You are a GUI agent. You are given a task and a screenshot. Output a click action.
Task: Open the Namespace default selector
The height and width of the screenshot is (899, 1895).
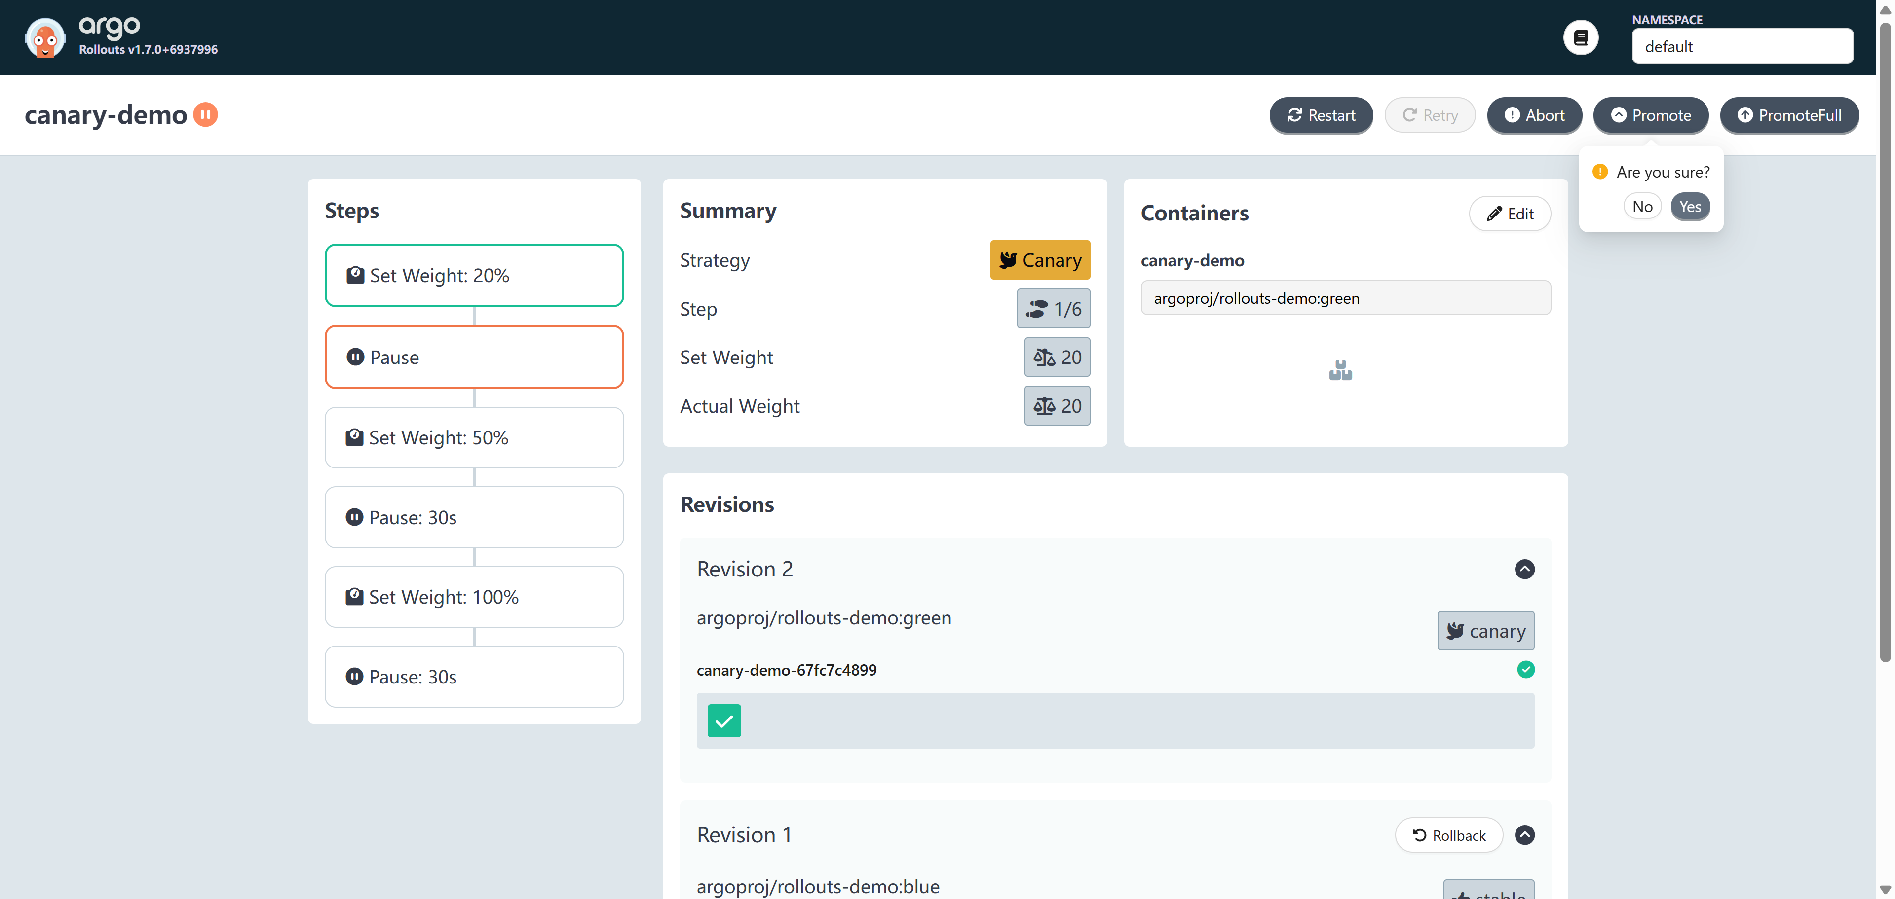(1742, 46)
